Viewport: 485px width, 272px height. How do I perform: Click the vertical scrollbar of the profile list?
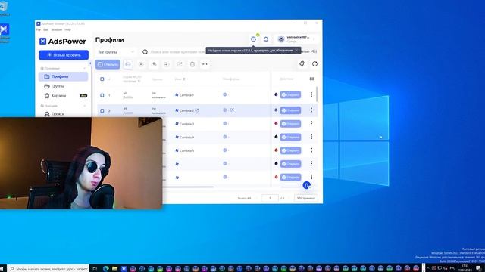317,94
